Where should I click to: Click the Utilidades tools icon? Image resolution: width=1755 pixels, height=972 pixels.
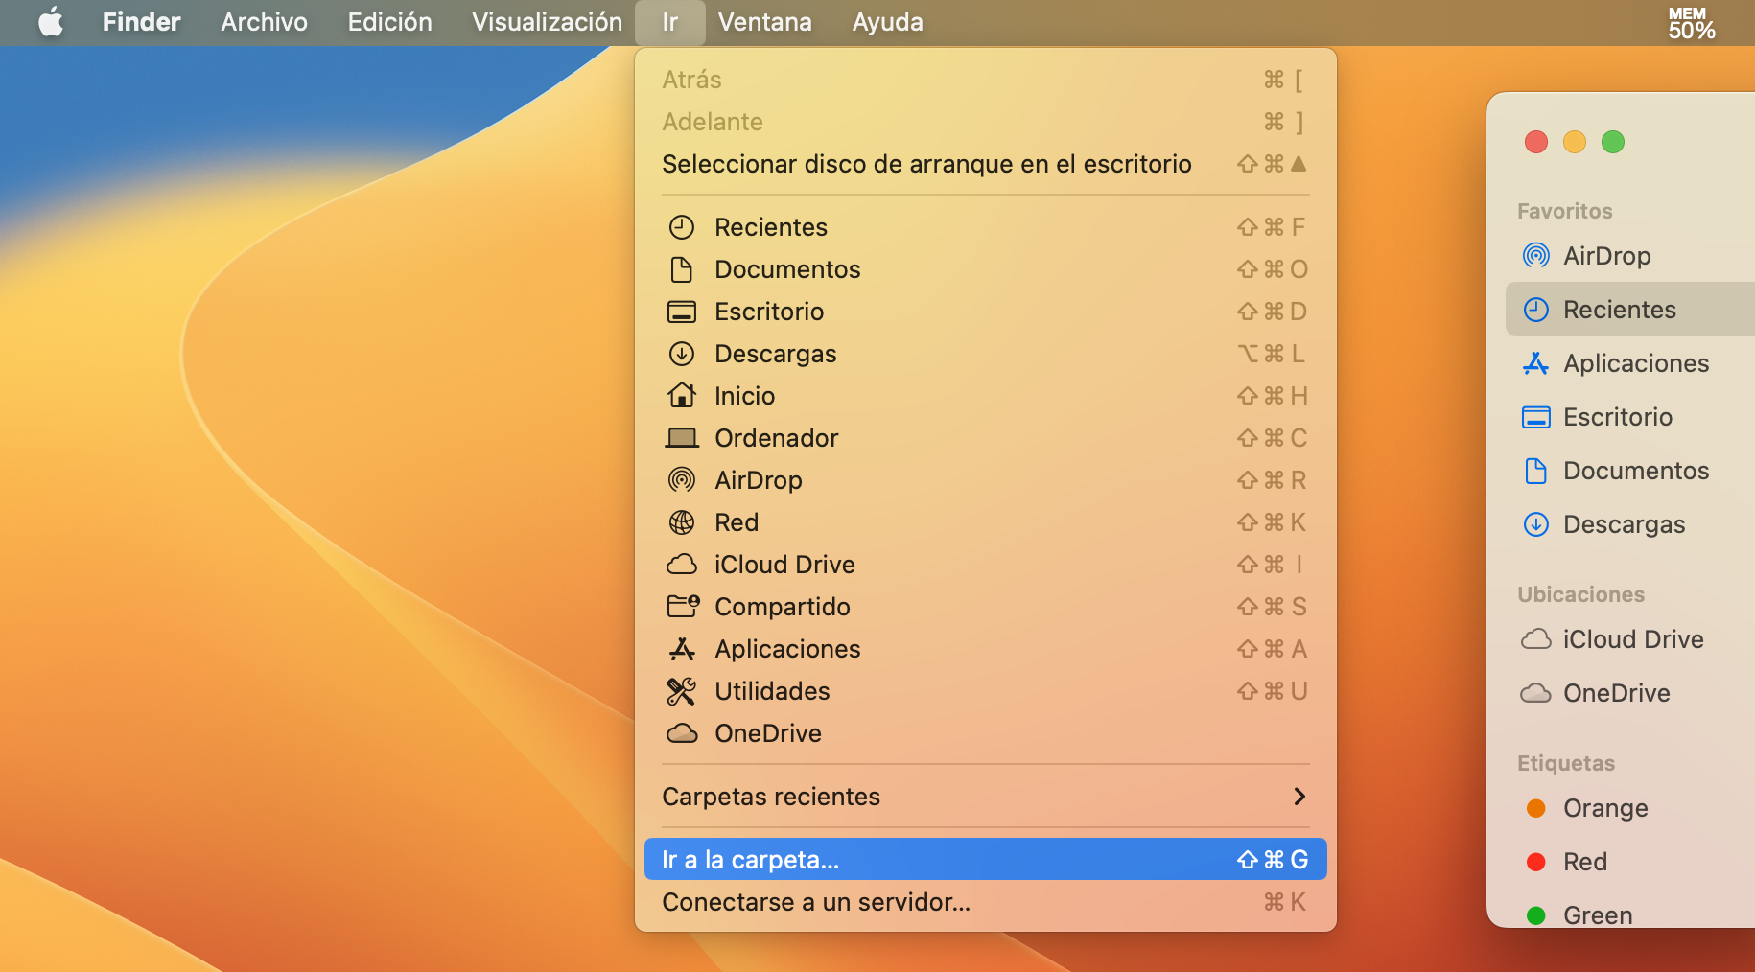tap(681, 691)
